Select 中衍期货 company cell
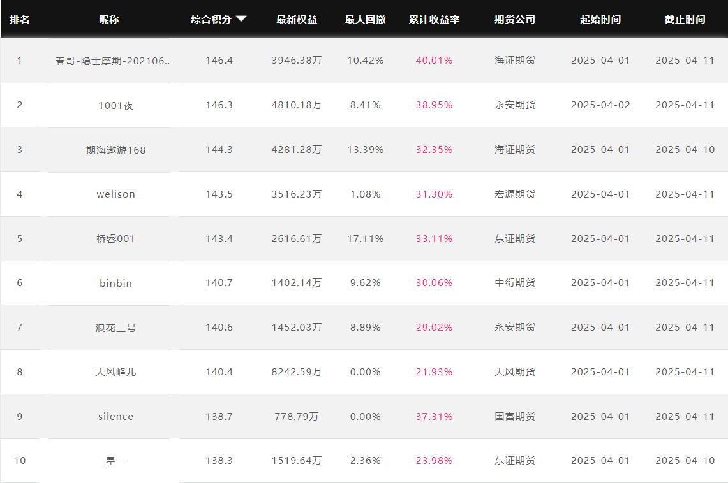The height and width of the screenshot is (483, 728). point(515,283)
